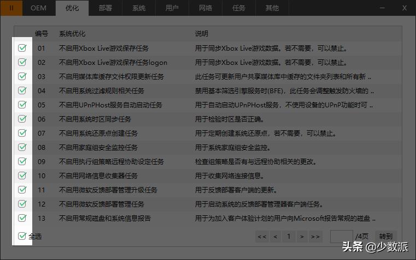Open the OEM tab
The height and width of the screenshot is (260, 416).
click(38, 8)
